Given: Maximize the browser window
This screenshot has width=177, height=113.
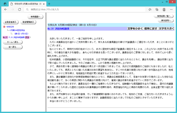Looking at the screenshot, I should tap(167, 2).
